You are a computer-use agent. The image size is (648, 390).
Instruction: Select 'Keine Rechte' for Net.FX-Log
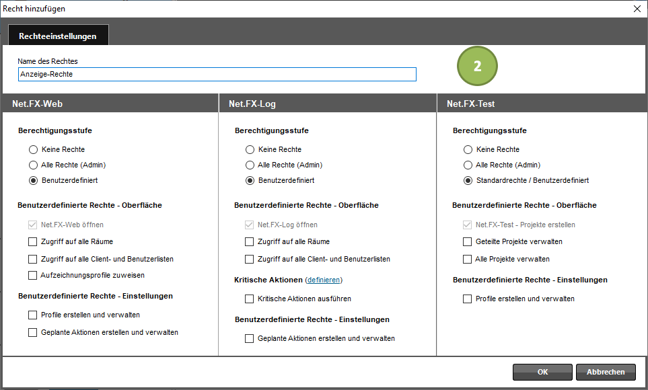click(x=250, y=149)
